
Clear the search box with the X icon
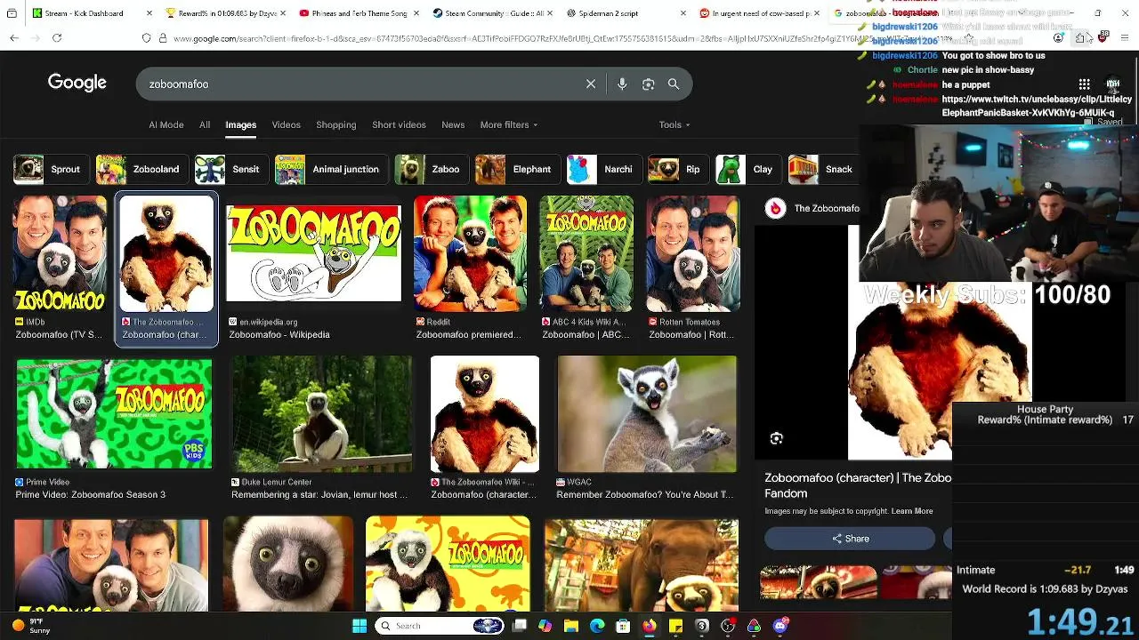coord(591,84)
